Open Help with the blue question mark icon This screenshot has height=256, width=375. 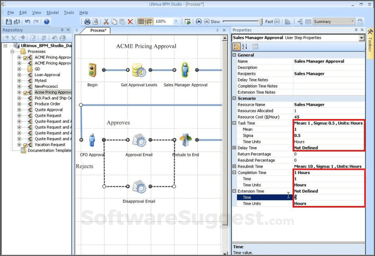(46, 22)
